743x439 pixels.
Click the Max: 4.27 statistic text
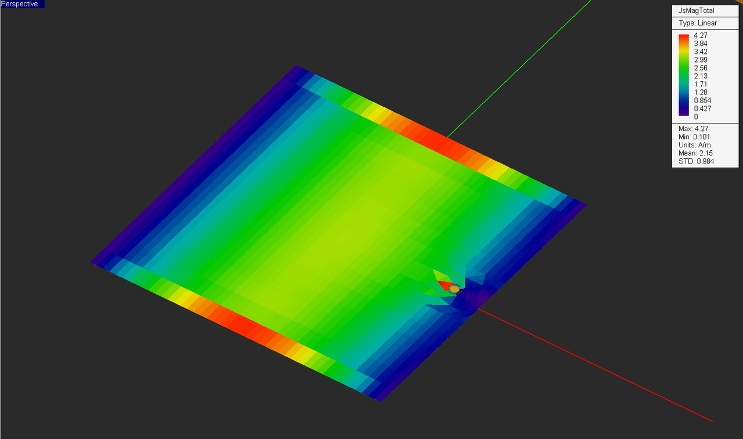pos(694,128)
